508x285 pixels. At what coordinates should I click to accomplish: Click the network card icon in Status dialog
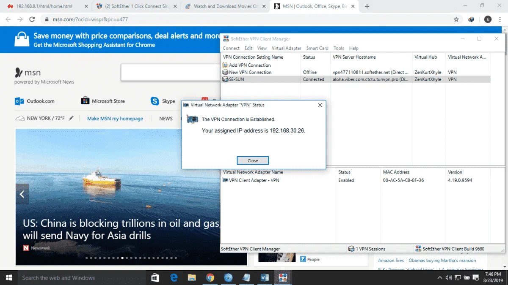click(193, 119)
